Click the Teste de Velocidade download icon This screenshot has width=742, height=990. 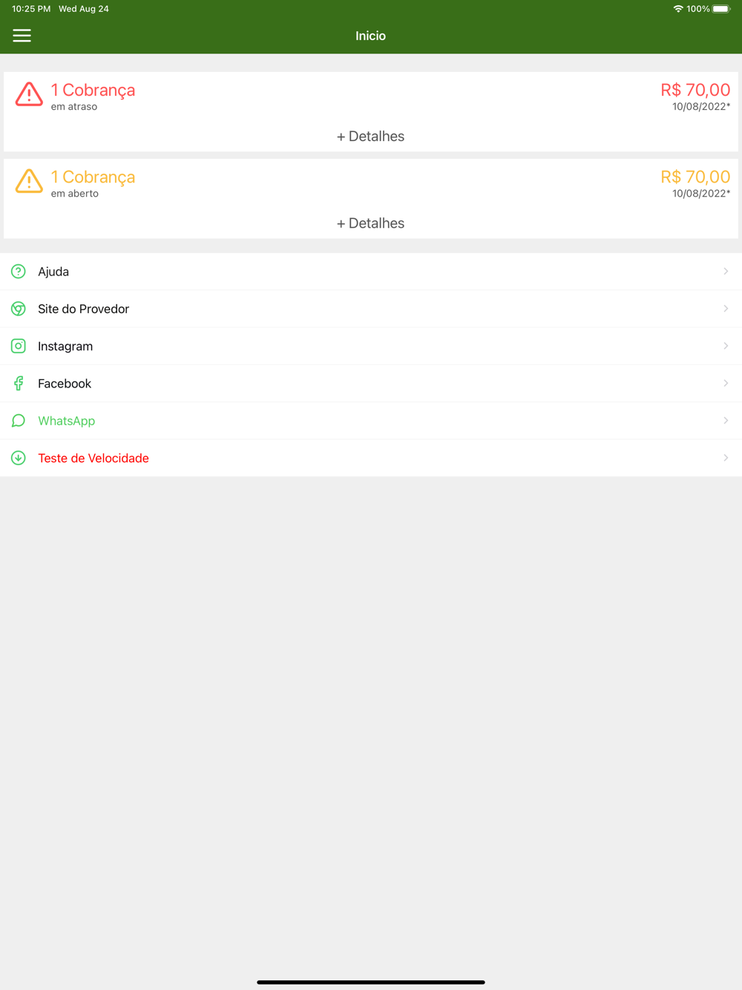[19, 458]
